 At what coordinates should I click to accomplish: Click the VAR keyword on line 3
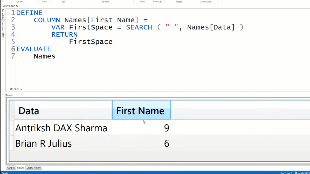[58, 27]
